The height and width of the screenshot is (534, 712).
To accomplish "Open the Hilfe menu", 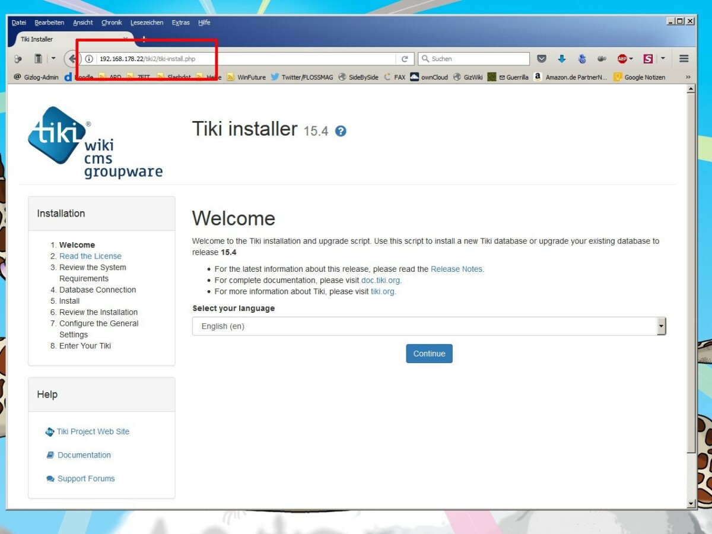I will 204,23.
